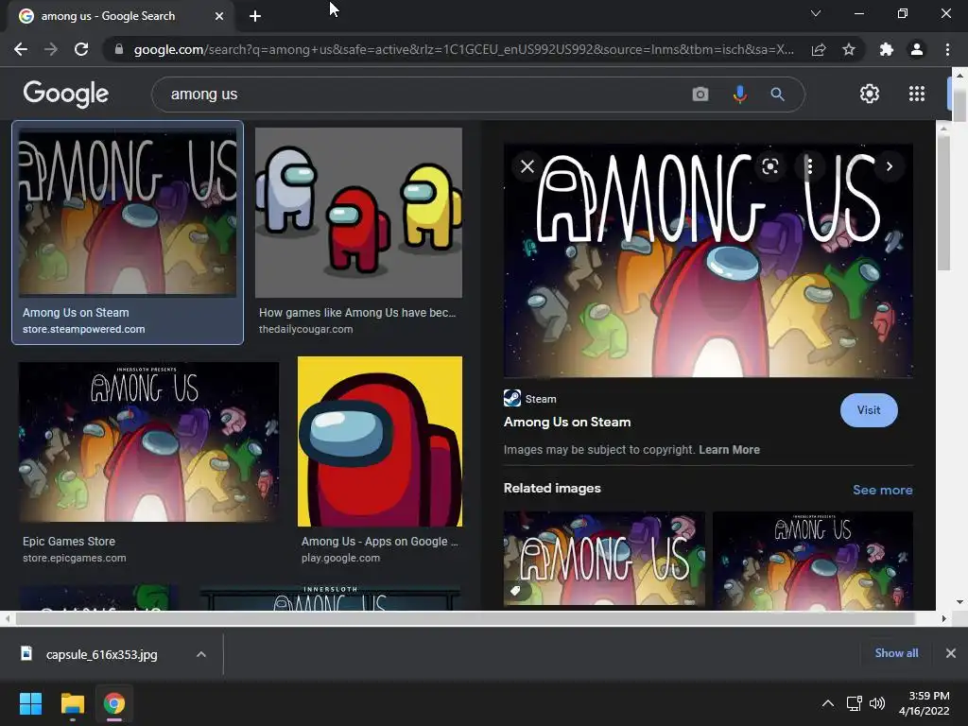
Task: Bookmark this page with the star icon
Action: (x=849, y=49)
